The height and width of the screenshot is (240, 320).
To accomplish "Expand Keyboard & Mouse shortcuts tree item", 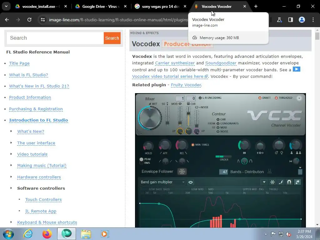I will (x=11, y=222).
